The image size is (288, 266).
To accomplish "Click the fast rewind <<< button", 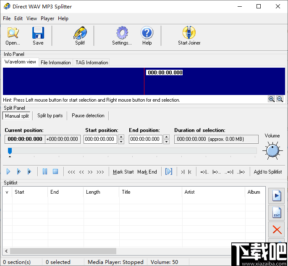I will [71, 172].
